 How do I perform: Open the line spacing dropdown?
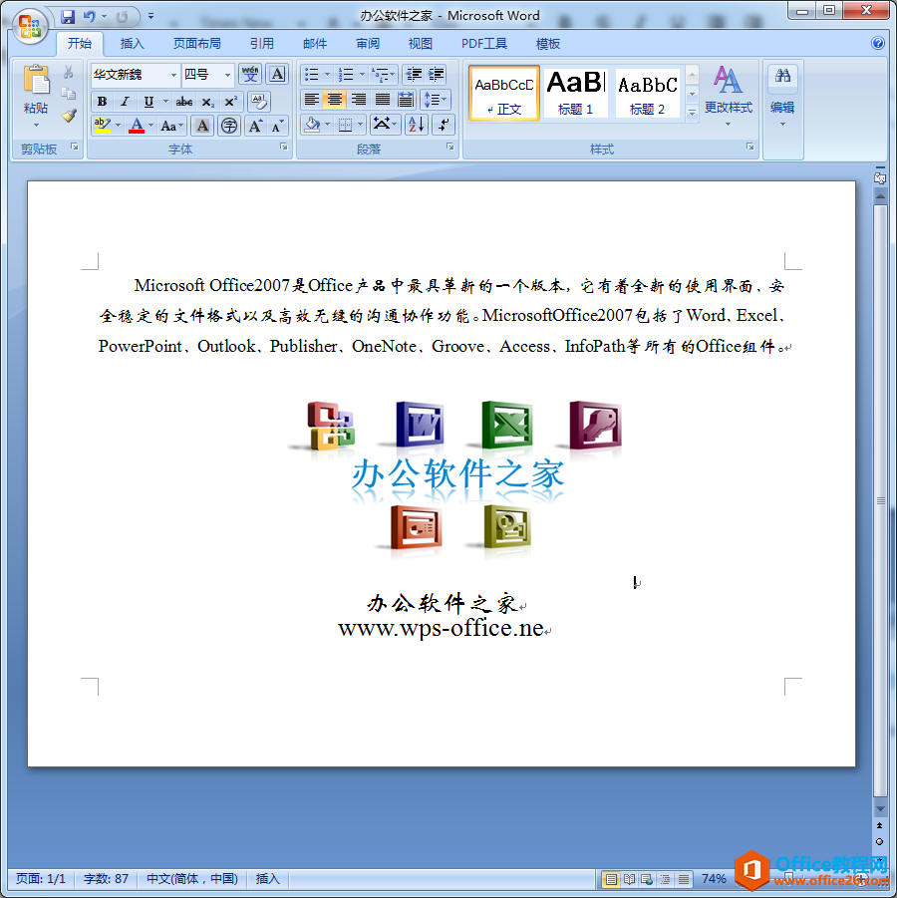pos(436,100)
